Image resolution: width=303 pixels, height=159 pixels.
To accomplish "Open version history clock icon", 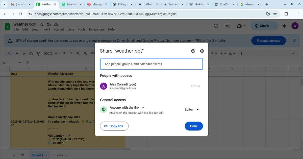I will pyautogui.click(x=216, y=26).
